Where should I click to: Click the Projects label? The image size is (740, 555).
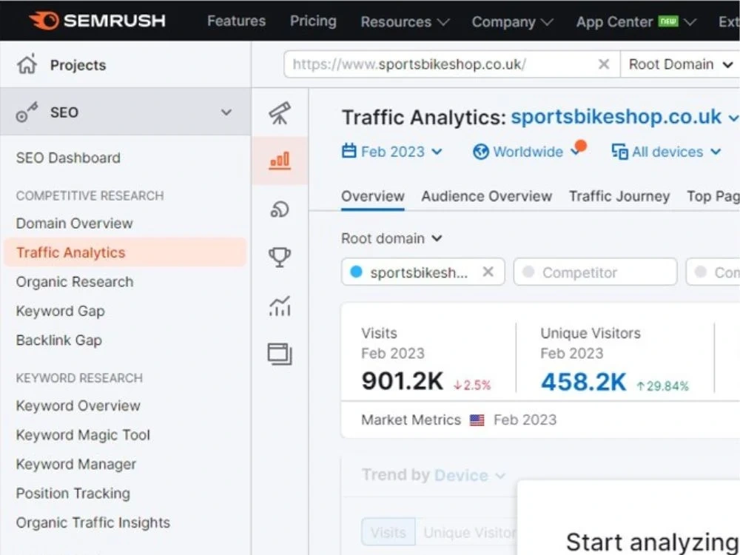(78, 65)
